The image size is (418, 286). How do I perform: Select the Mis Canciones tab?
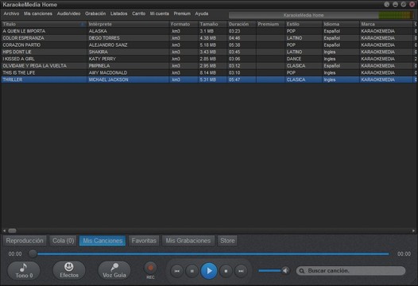click(x=103, y=241)
